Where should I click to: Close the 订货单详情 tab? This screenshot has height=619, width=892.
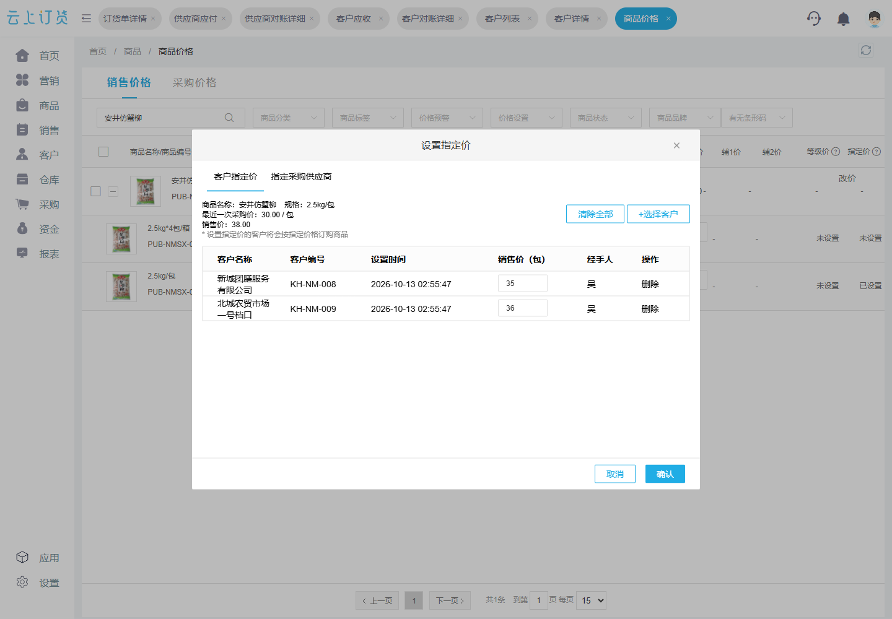click(153, 19)
